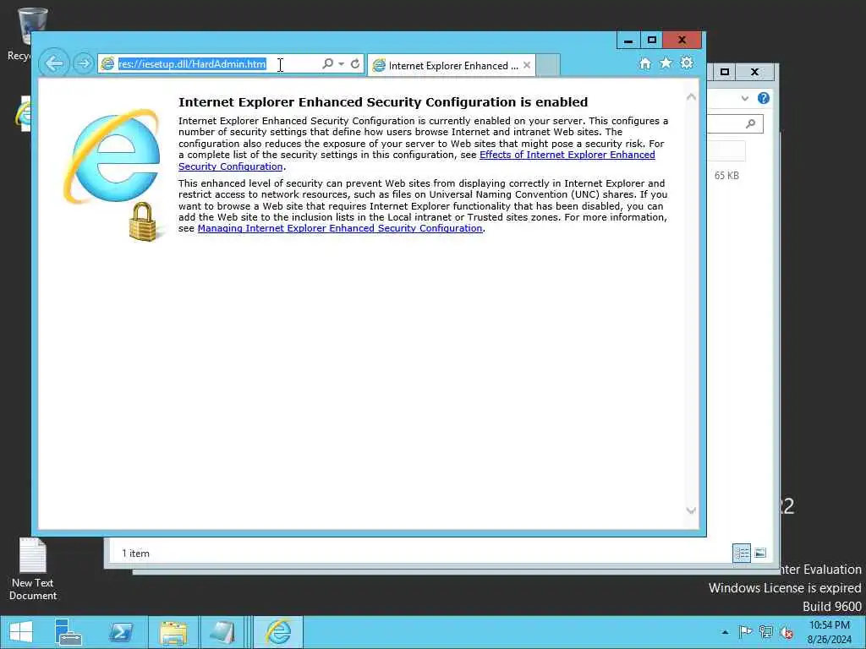The width and height of the screenshot is (866, 649).
Task: Expand ribbon chevron in File Explorer window
Action: pos(745,98)
